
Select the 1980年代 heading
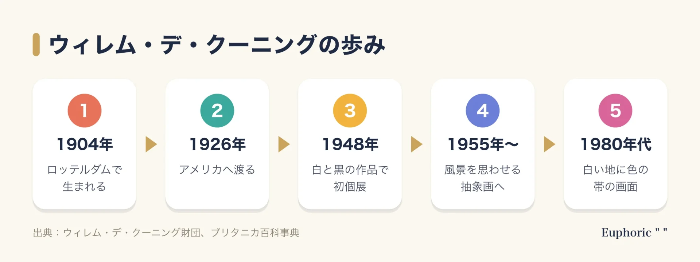pos(615,144)
